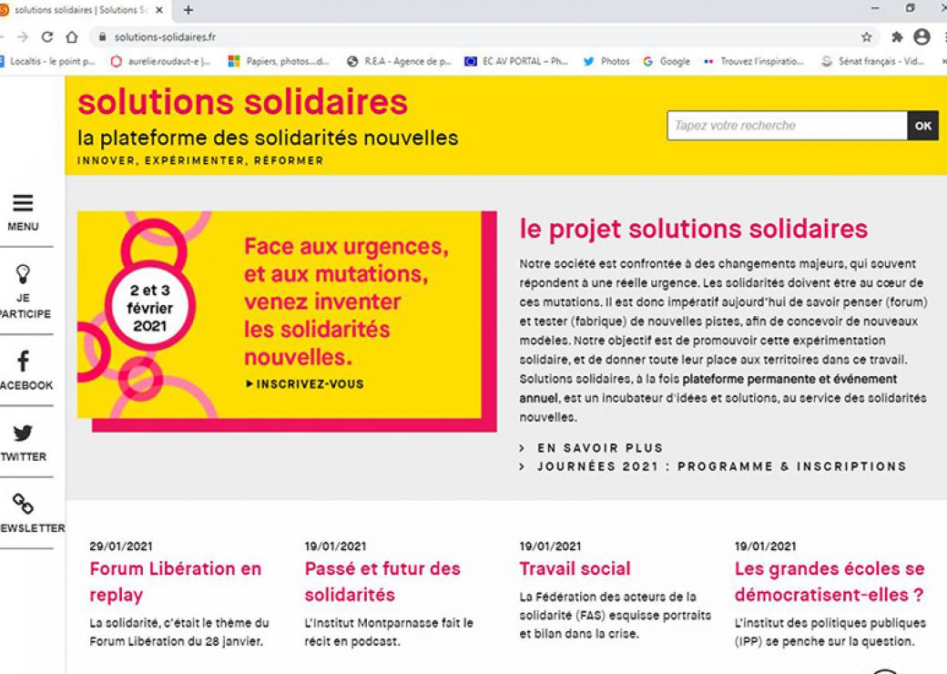This screenshot has width=947, height=674.
Task: Click the forward navigation arrow
Action: point(23,36)
